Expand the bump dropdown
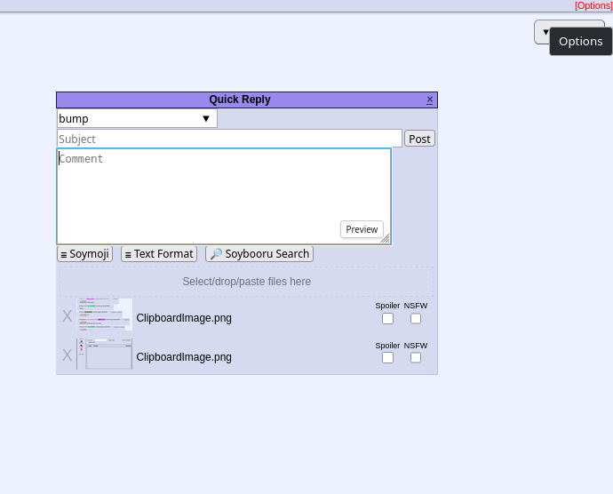 point(136,118)
